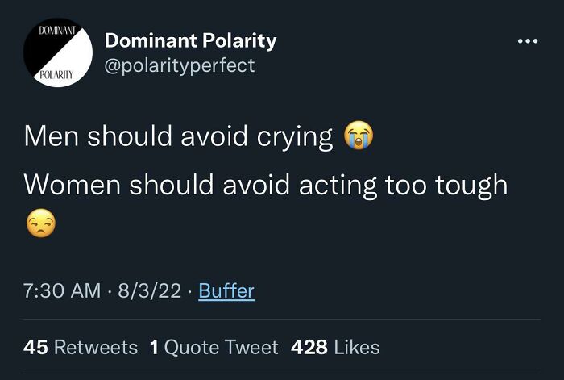
Task: View the 1 Quote Tweet list
Action: [x=214, y=347]
